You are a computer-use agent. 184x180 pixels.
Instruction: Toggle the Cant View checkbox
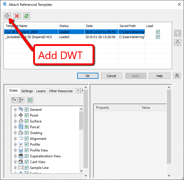pyautogui.click(x=26, y=162)
